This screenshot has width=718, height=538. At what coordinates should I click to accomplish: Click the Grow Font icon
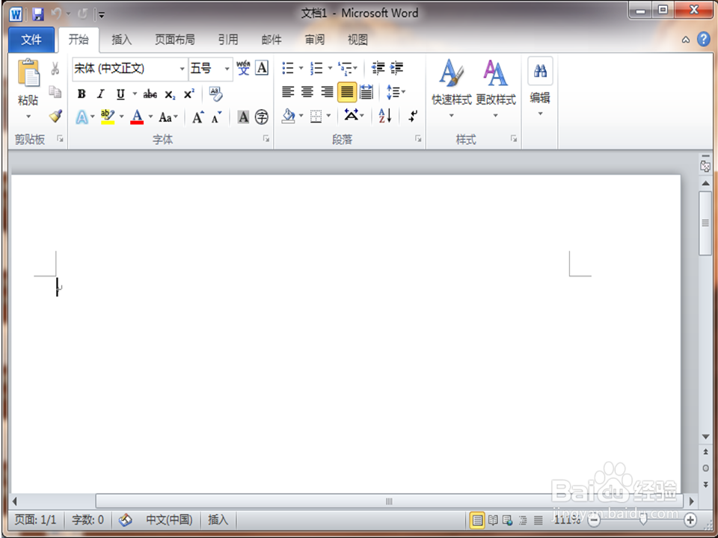[197, 117]
